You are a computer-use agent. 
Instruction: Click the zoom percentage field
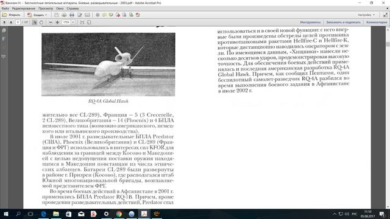point(66,22)
